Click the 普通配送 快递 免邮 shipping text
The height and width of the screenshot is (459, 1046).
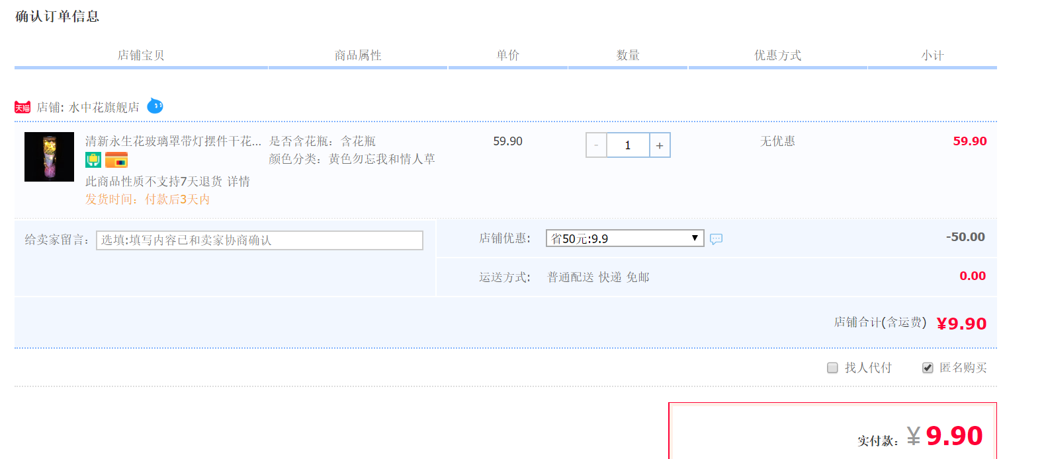coord(598,277)
